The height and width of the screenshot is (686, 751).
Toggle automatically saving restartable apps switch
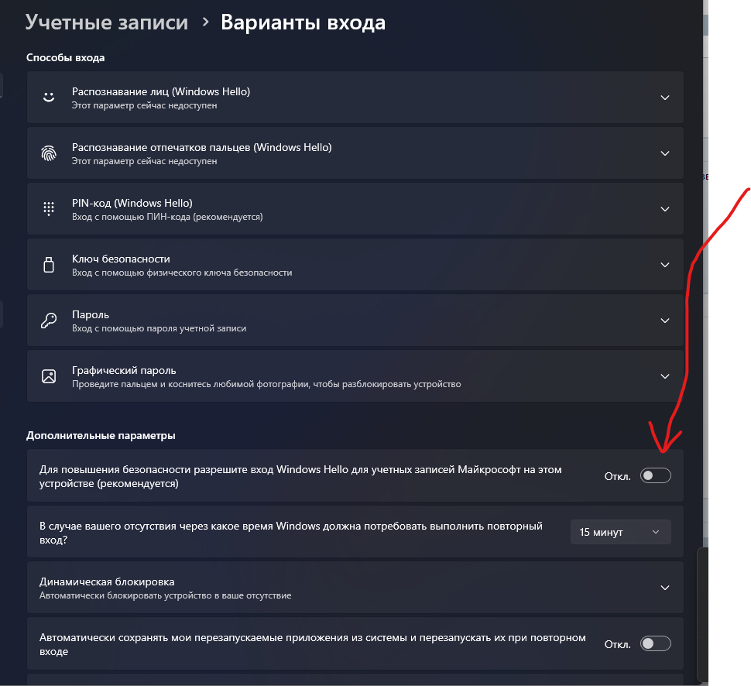tap(655, 644)
